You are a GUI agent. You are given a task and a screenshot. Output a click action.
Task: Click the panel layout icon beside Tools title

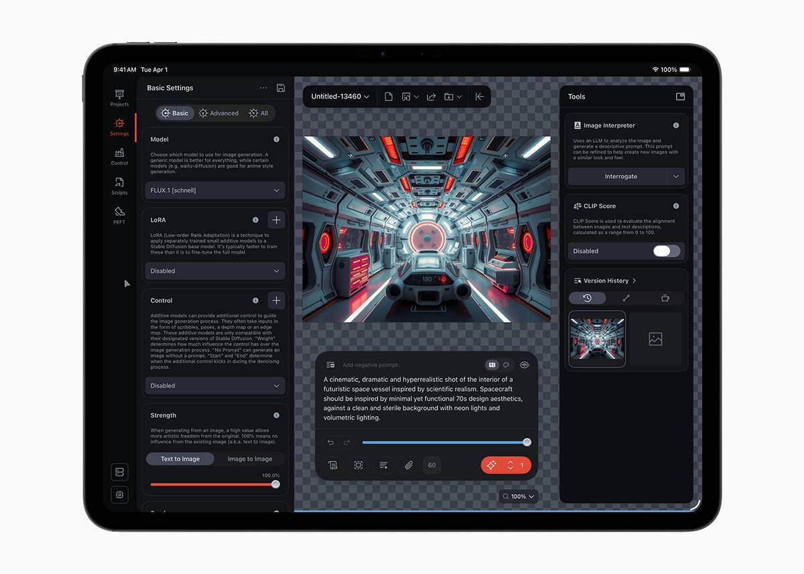[680, 96]
